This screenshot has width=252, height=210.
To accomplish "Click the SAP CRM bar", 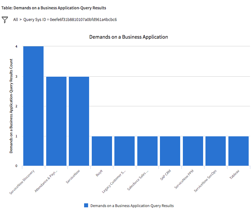I will [170, 151].
